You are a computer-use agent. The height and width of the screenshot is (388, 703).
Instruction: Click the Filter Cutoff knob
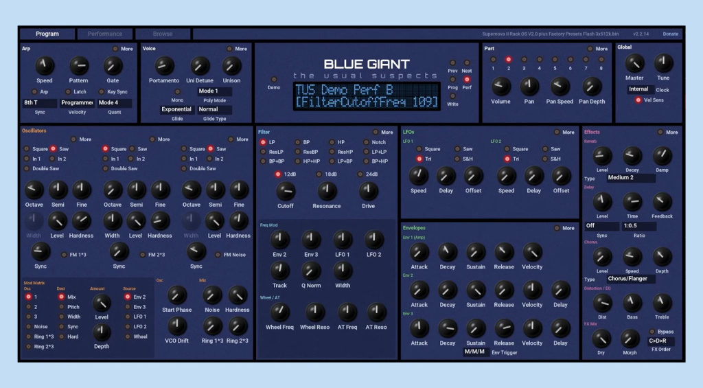tap(285, 192)
